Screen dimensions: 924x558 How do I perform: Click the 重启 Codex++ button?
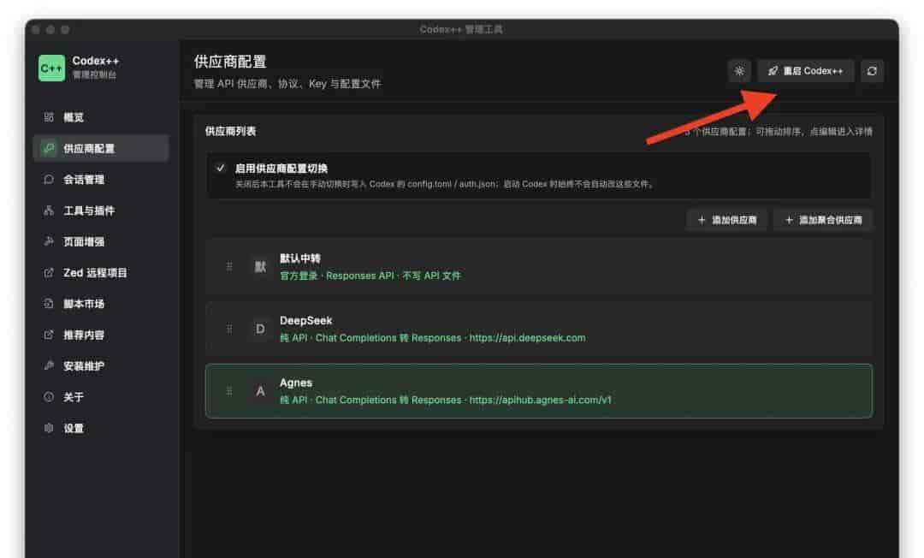coord(806,71)
